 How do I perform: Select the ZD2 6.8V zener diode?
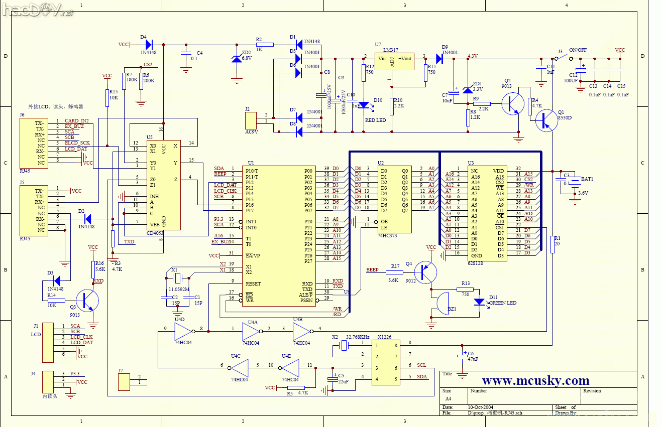(x=236, y=59)
